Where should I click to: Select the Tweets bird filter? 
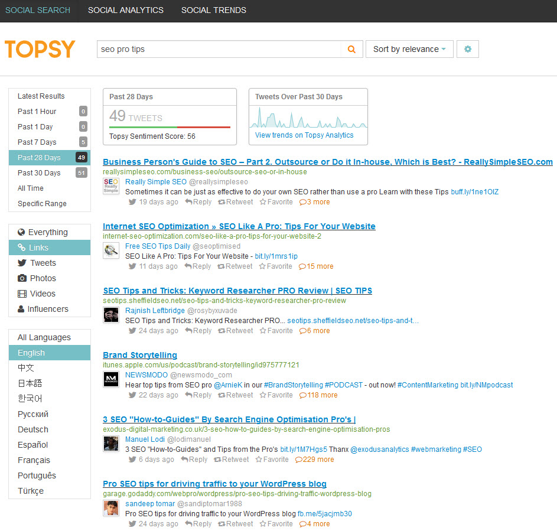[50, 263]
